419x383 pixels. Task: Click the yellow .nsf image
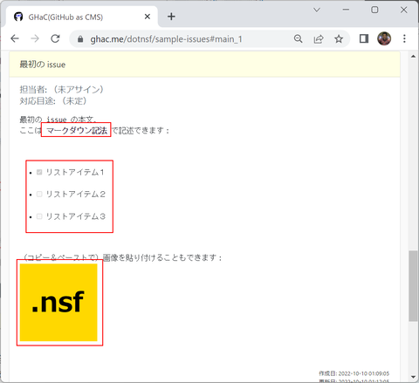pyautogui.click(x=58, y=303)
